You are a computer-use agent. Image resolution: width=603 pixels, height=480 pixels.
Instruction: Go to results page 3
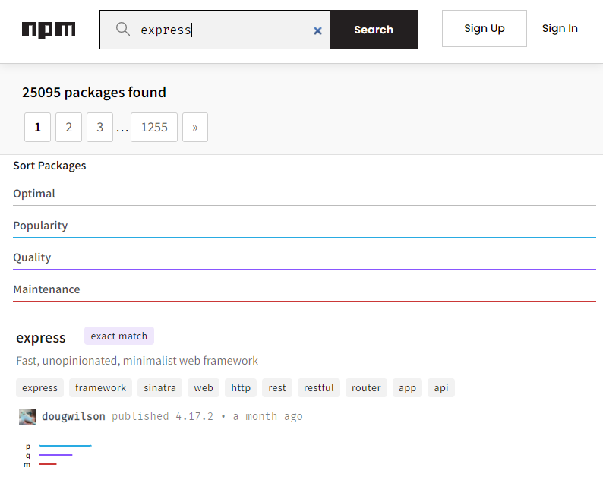100,128
